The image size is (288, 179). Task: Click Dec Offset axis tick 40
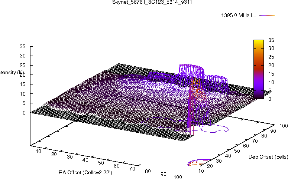click(x=228, y=156)
